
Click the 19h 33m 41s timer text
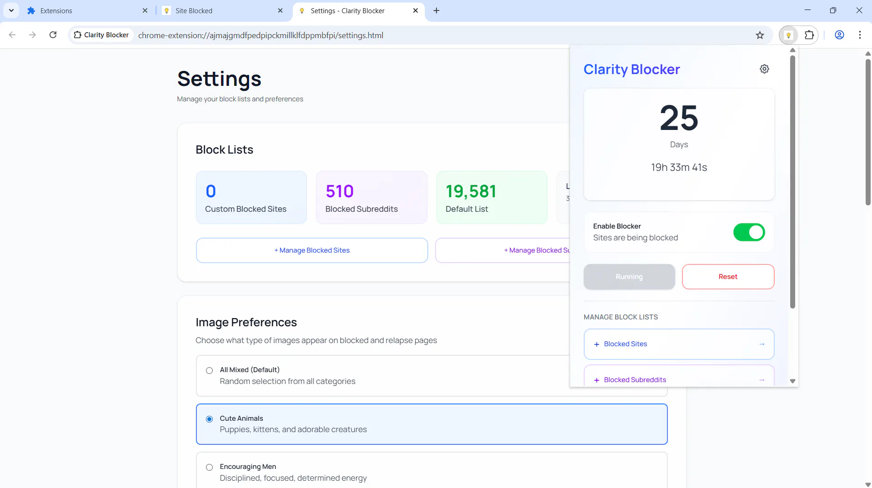tap(679, 167)
